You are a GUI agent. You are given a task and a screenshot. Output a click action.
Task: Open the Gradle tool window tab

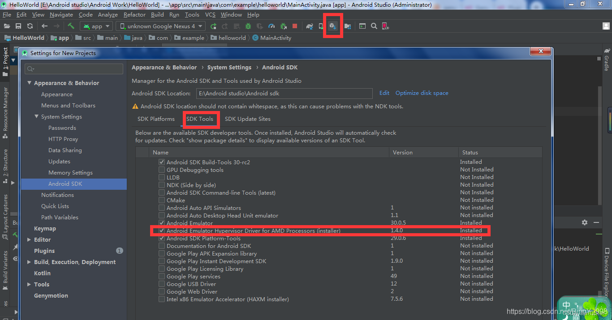point(607,60)
